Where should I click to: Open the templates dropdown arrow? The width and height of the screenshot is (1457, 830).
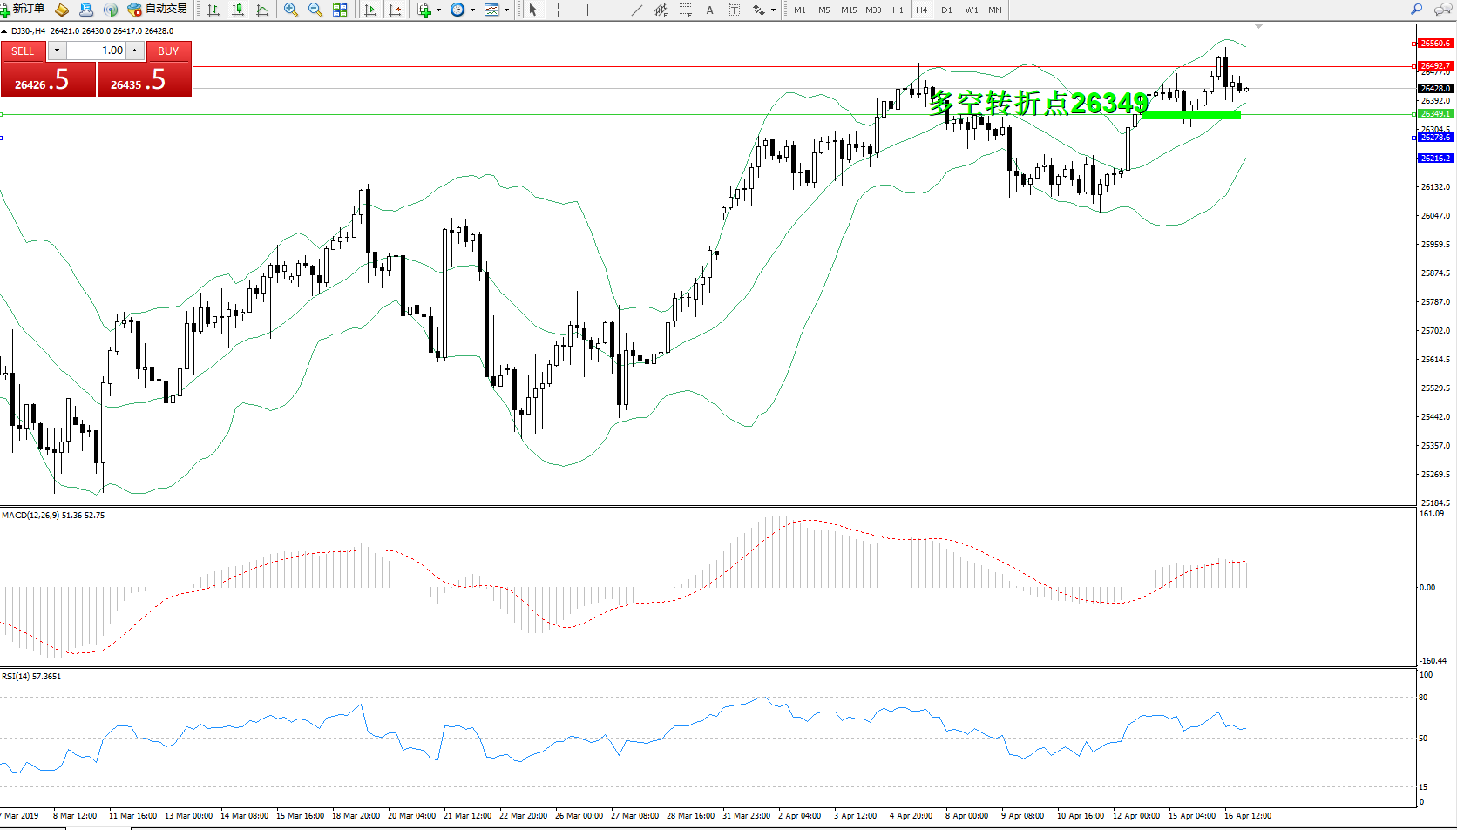coord(506,10)
